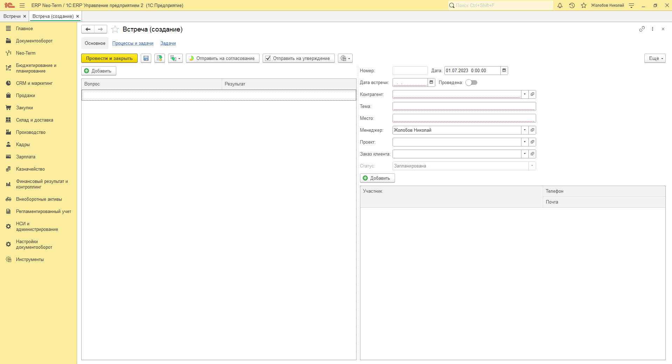Viewport: 672px width, 364px height.
Task: Click Отправить на согласование button
Action: tap(223, 58)
